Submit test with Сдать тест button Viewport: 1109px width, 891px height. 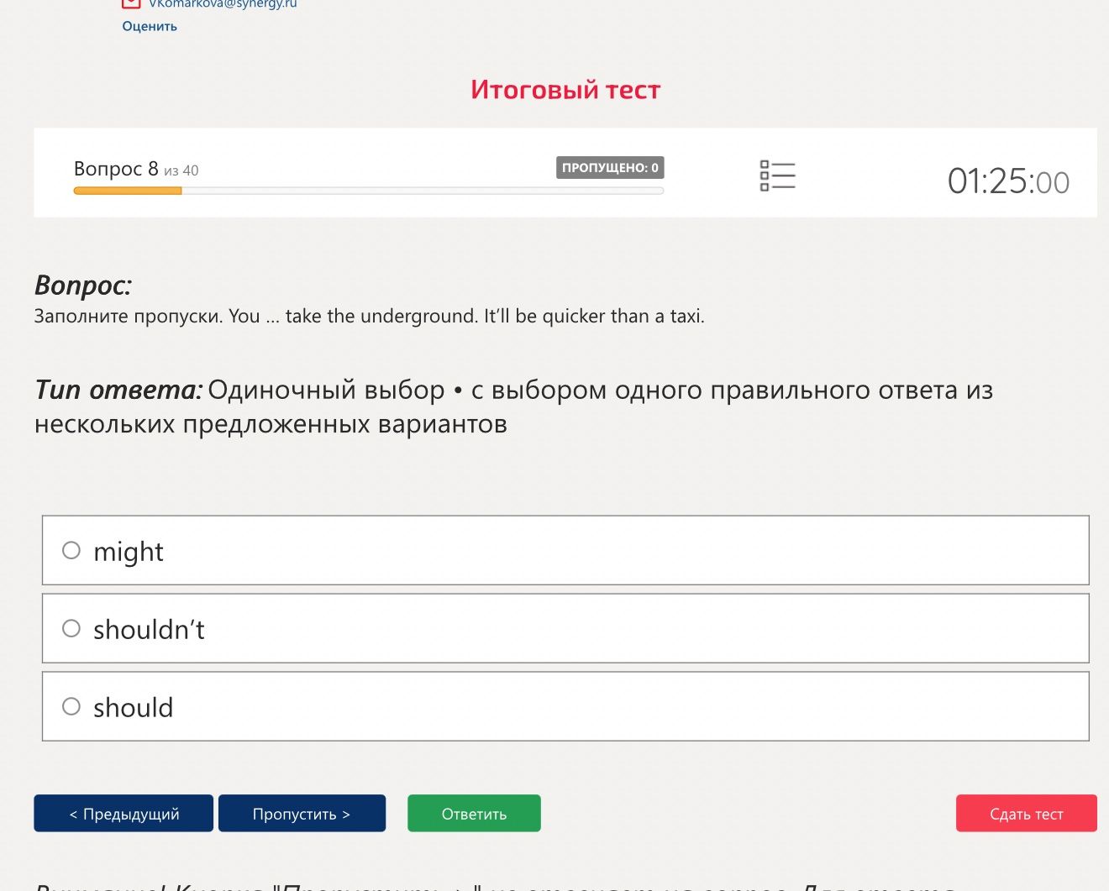[1026, 813]
